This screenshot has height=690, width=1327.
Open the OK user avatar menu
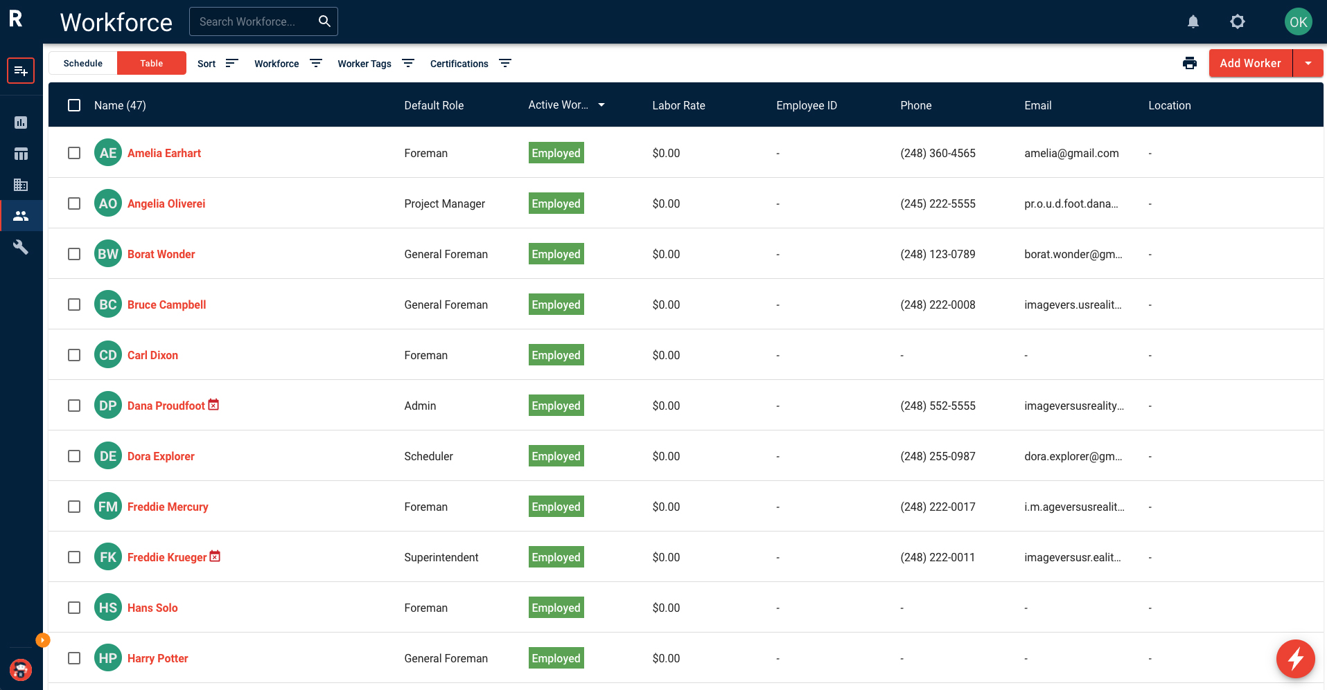click(1299, 21)
